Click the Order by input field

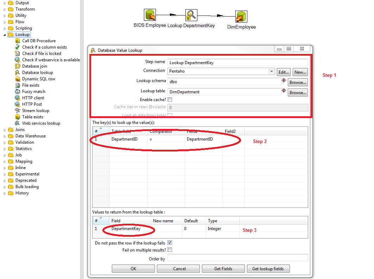click(x=237, y=258)
